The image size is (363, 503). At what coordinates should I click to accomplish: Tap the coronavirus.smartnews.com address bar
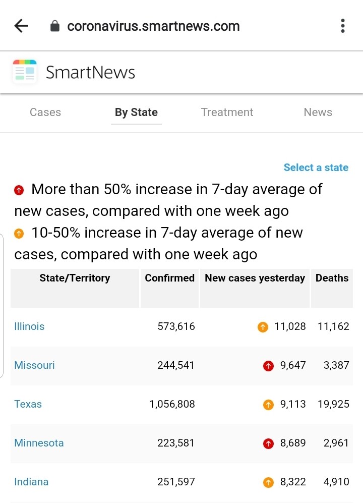pos(153,26)
